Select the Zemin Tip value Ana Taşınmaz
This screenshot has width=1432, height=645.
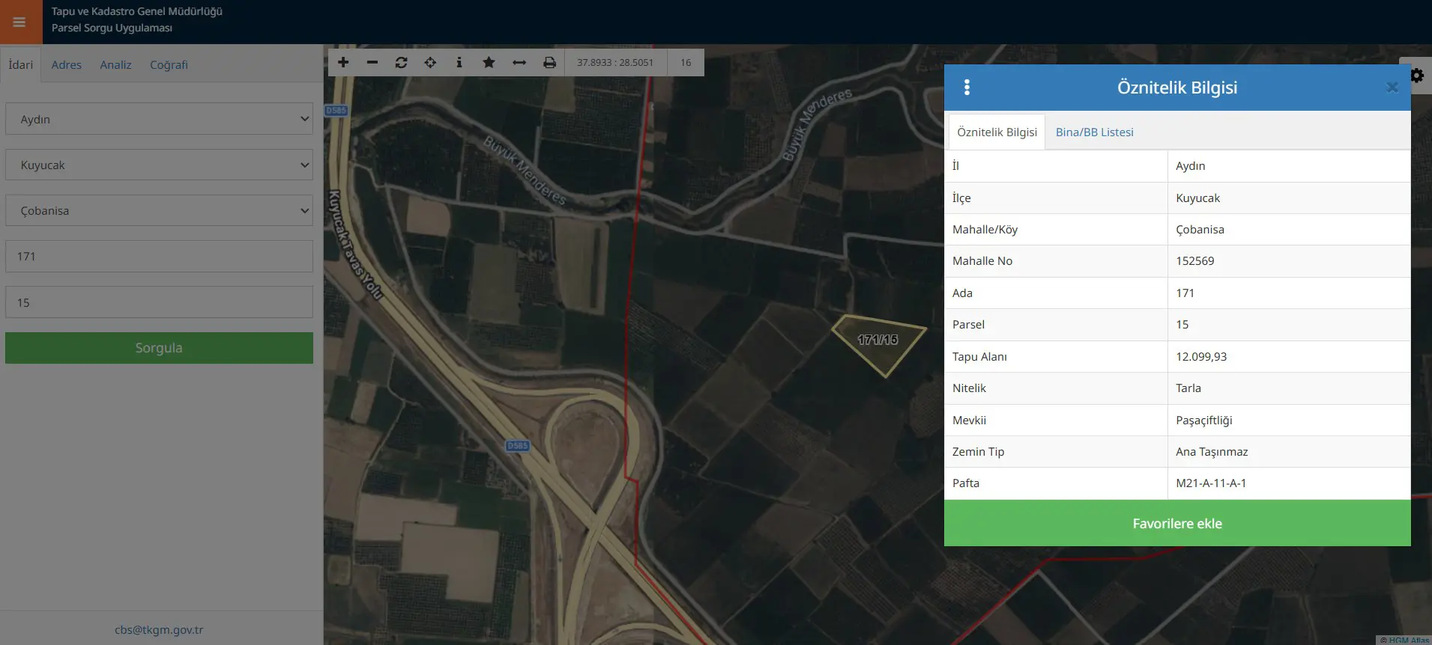point(1212,452)
